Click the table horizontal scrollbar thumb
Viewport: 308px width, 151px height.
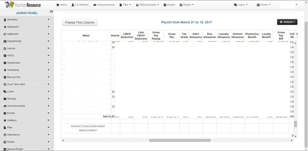pyautogui.click(x=180, y=140)
